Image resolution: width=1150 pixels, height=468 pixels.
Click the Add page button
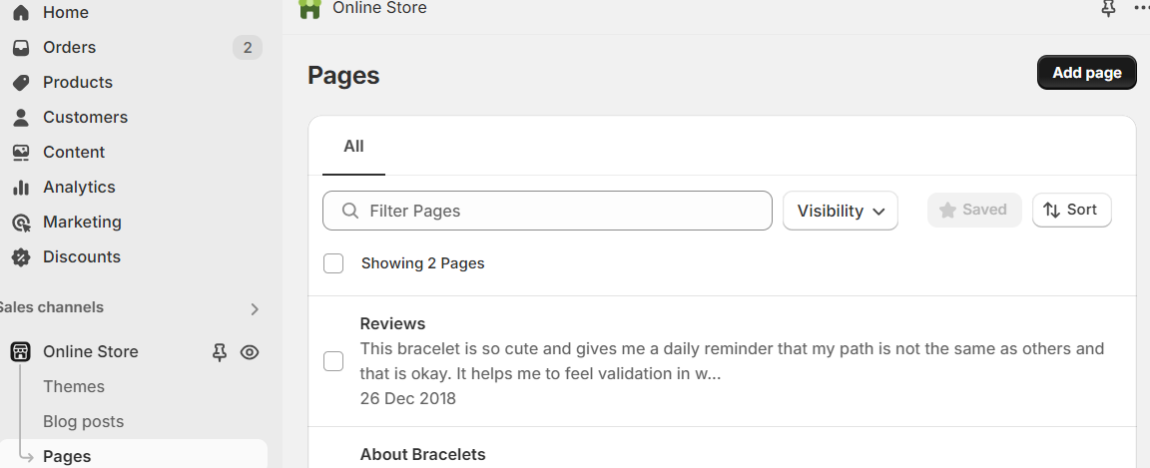[x=1087, y=73]
